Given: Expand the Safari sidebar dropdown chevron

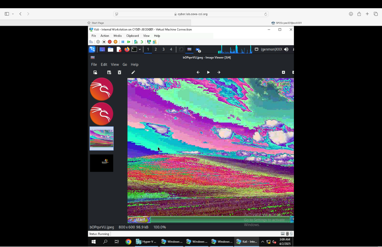Looking at the screenshot, I should click(13, 14).
